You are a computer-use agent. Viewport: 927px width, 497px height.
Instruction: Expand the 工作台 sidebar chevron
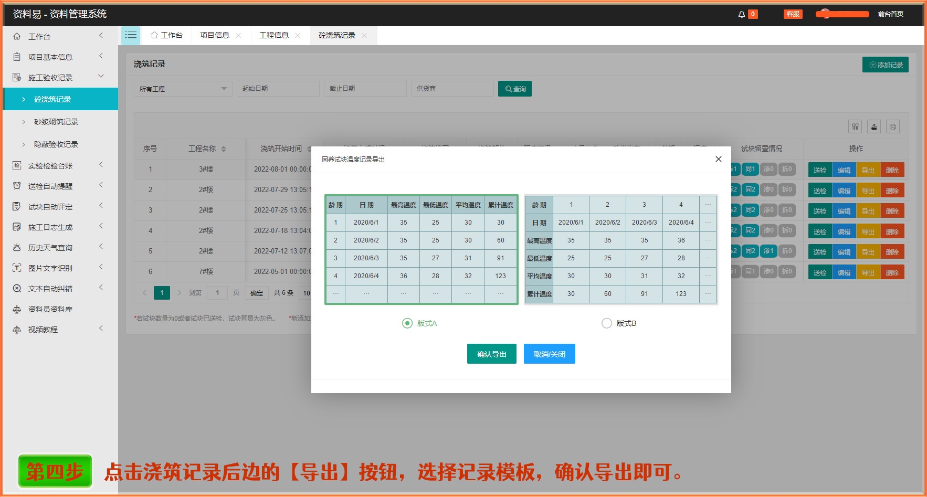click(x=101, y=36)
